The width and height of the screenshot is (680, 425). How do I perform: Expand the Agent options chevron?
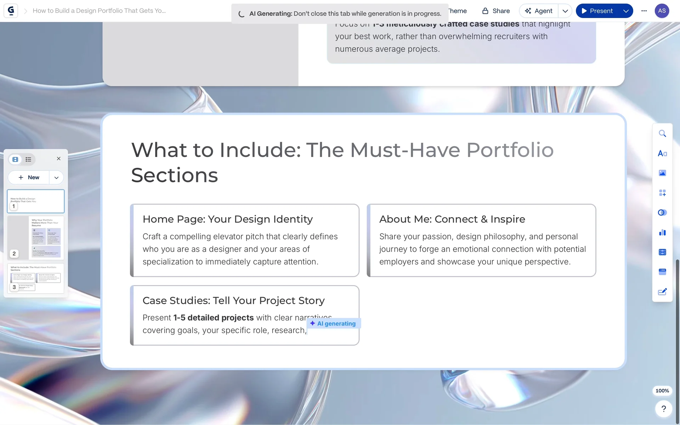565,11
